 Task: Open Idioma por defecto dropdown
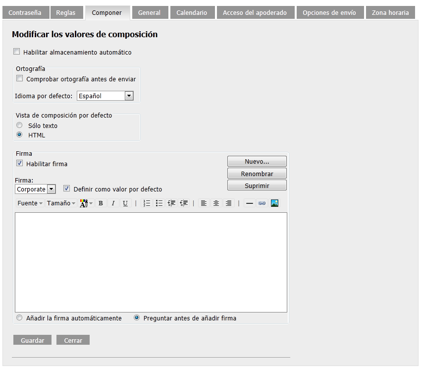coord(105,96)
